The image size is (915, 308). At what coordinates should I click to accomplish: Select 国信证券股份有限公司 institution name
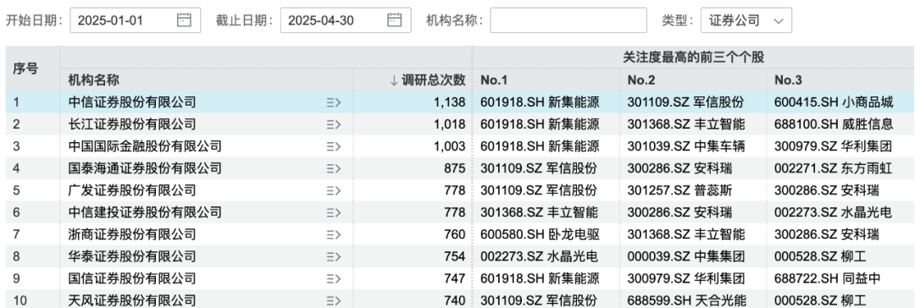pos(132,278)
